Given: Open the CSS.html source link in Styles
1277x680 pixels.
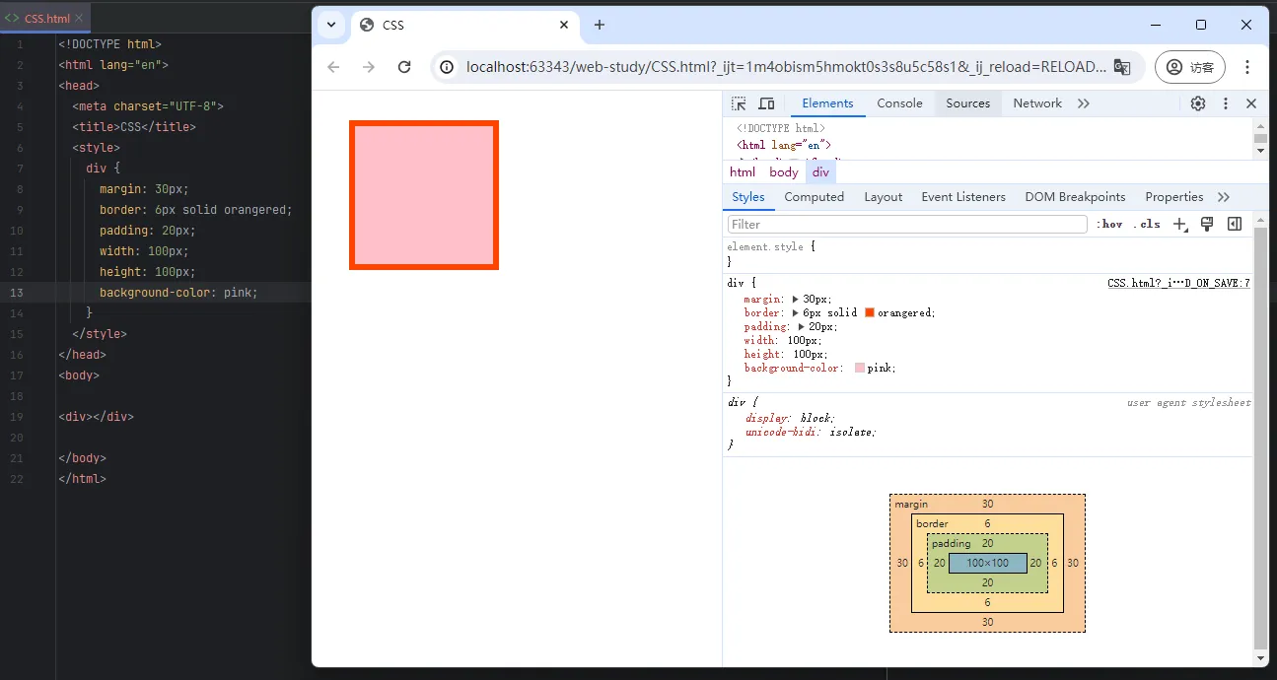Looking at the screenshot, I should 1178,284.
